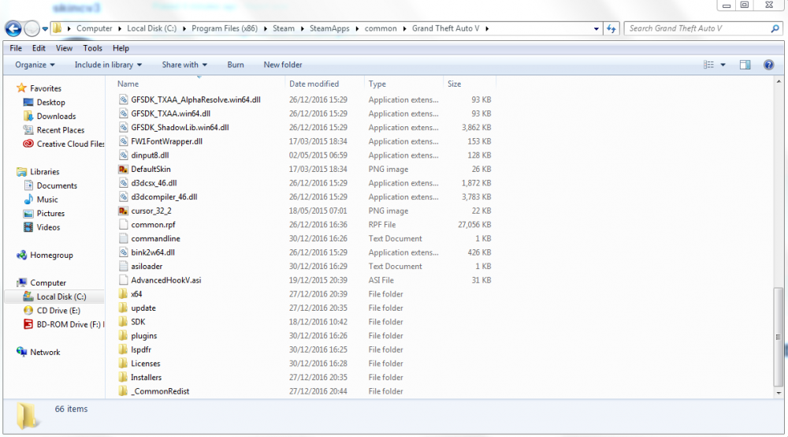The height and width of the screenshot is (437, 788).
Task: Toggle the preview pane icon
Action: 745,65
